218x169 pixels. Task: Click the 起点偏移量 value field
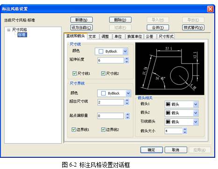point(110,116)
